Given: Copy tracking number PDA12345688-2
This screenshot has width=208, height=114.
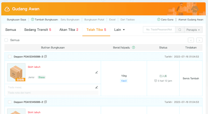Looking at the screenshot, I should click(45, 102).
